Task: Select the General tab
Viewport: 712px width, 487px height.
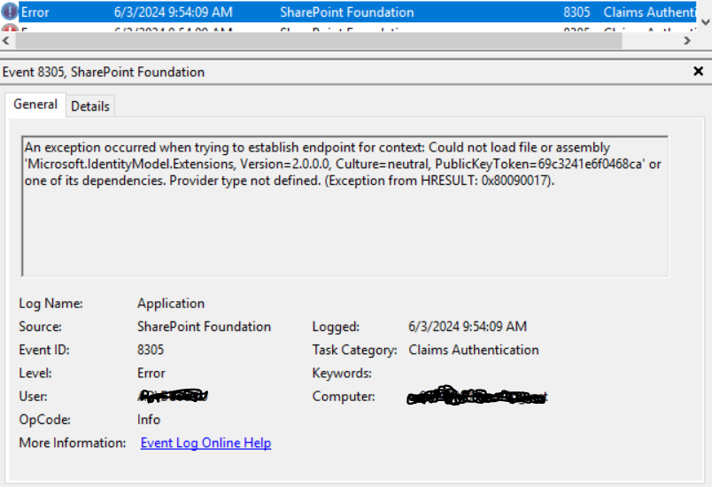Action: click(x=35, y=104)
